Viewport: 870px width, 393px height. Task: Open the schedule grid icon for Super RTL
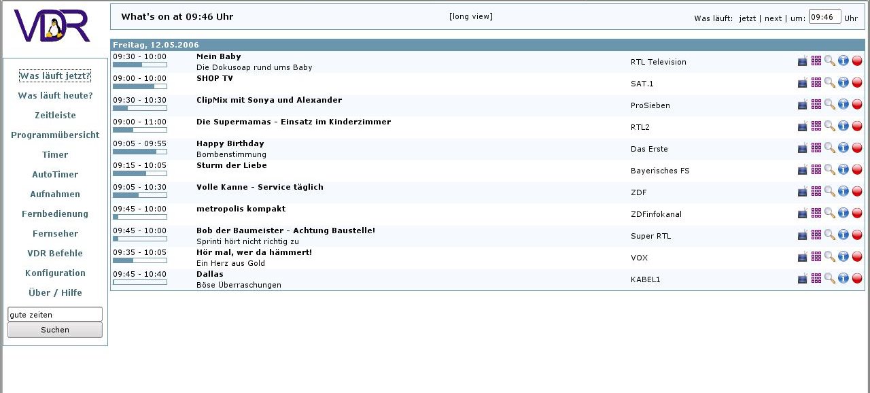click(816, 235)
